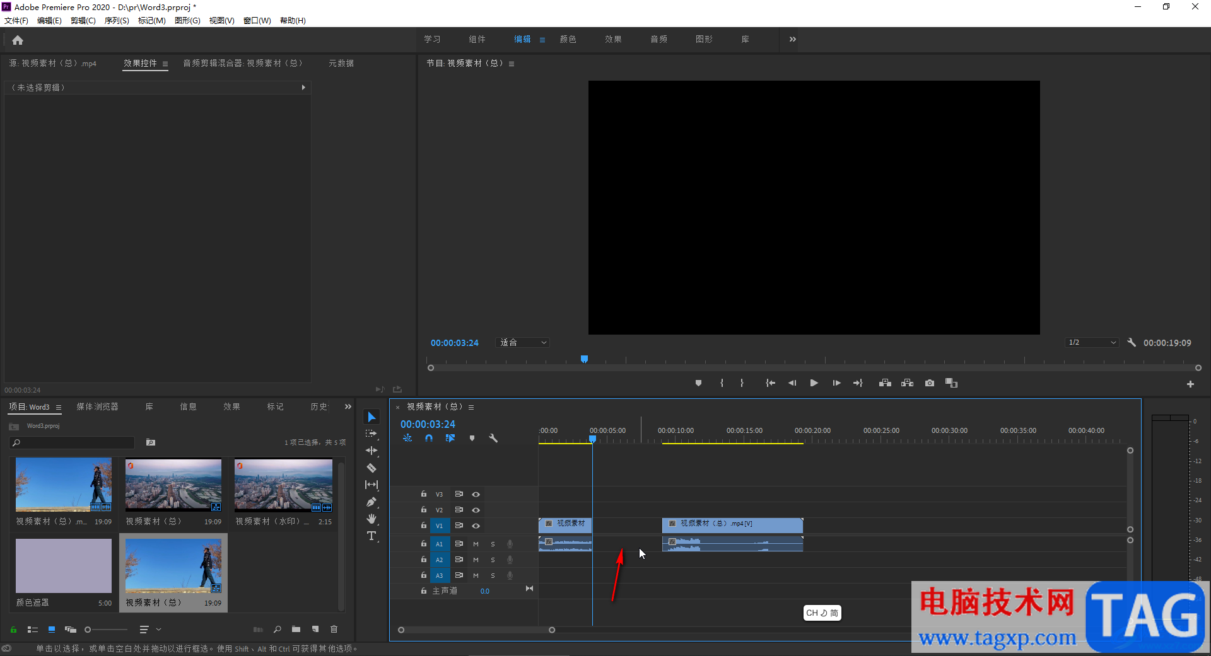Add a marker in the timeline
The width and height of the screenshot is (1211, 656).
click(472, 438)
